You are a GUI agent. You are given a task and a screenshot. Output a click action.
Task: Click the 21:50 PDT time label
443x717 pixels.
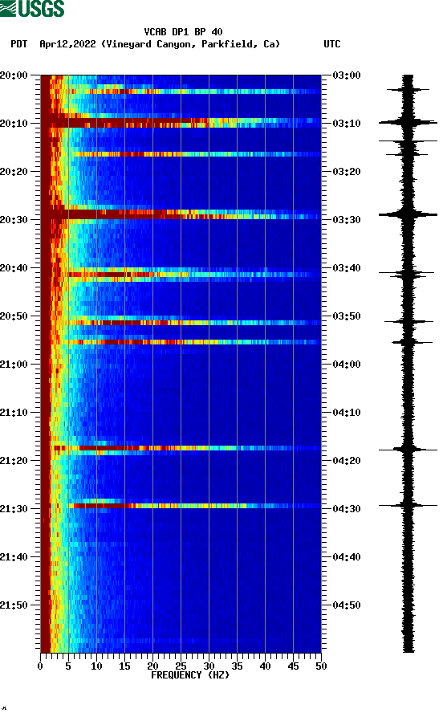point(14,605)
